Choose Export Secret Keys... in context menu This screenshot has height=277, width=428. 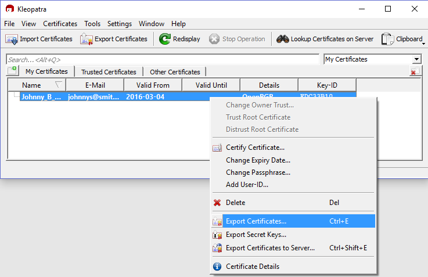(293, 235)
